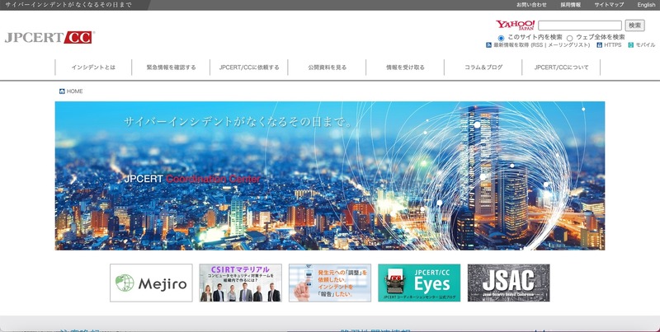Click the HTTPS icon
The image size is (660, 332).
[x=598, y=45]
